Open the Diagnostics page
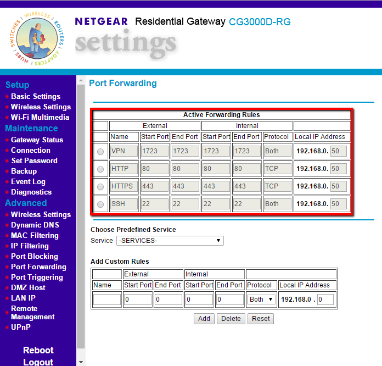This screenshot has height=366, width=382. [x=31, y=192]
